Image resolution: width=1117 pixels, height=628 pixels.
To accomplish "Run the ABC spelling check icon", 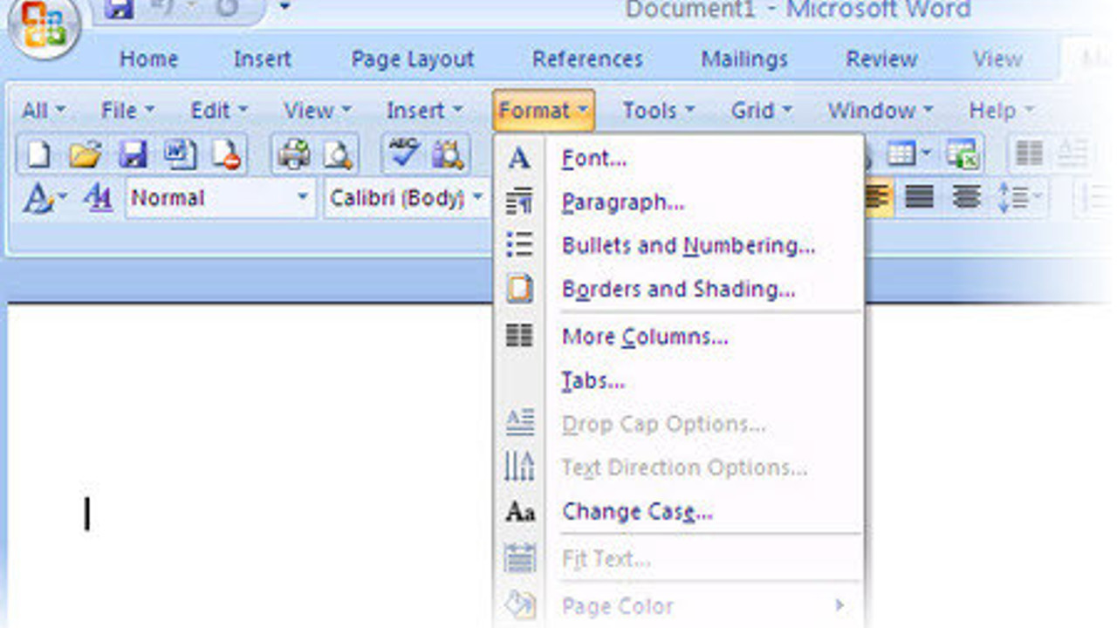I will [403, 154].
